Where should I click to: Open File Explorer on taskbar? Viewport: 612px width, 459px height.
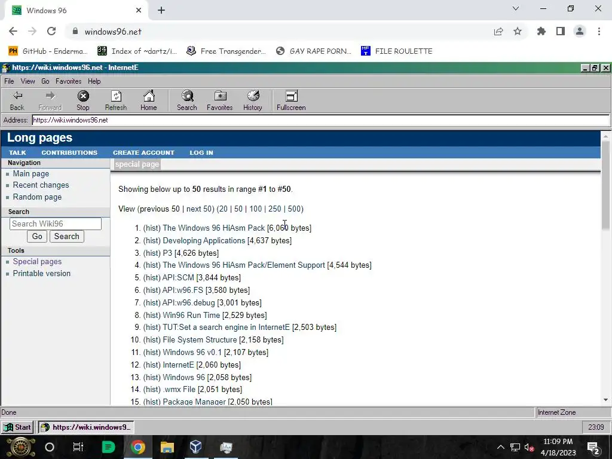[x=167, y=447]
